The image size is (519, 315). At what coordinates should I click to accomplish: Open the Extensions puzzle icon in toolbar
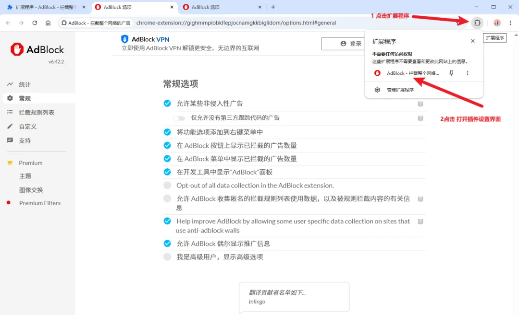477,23
